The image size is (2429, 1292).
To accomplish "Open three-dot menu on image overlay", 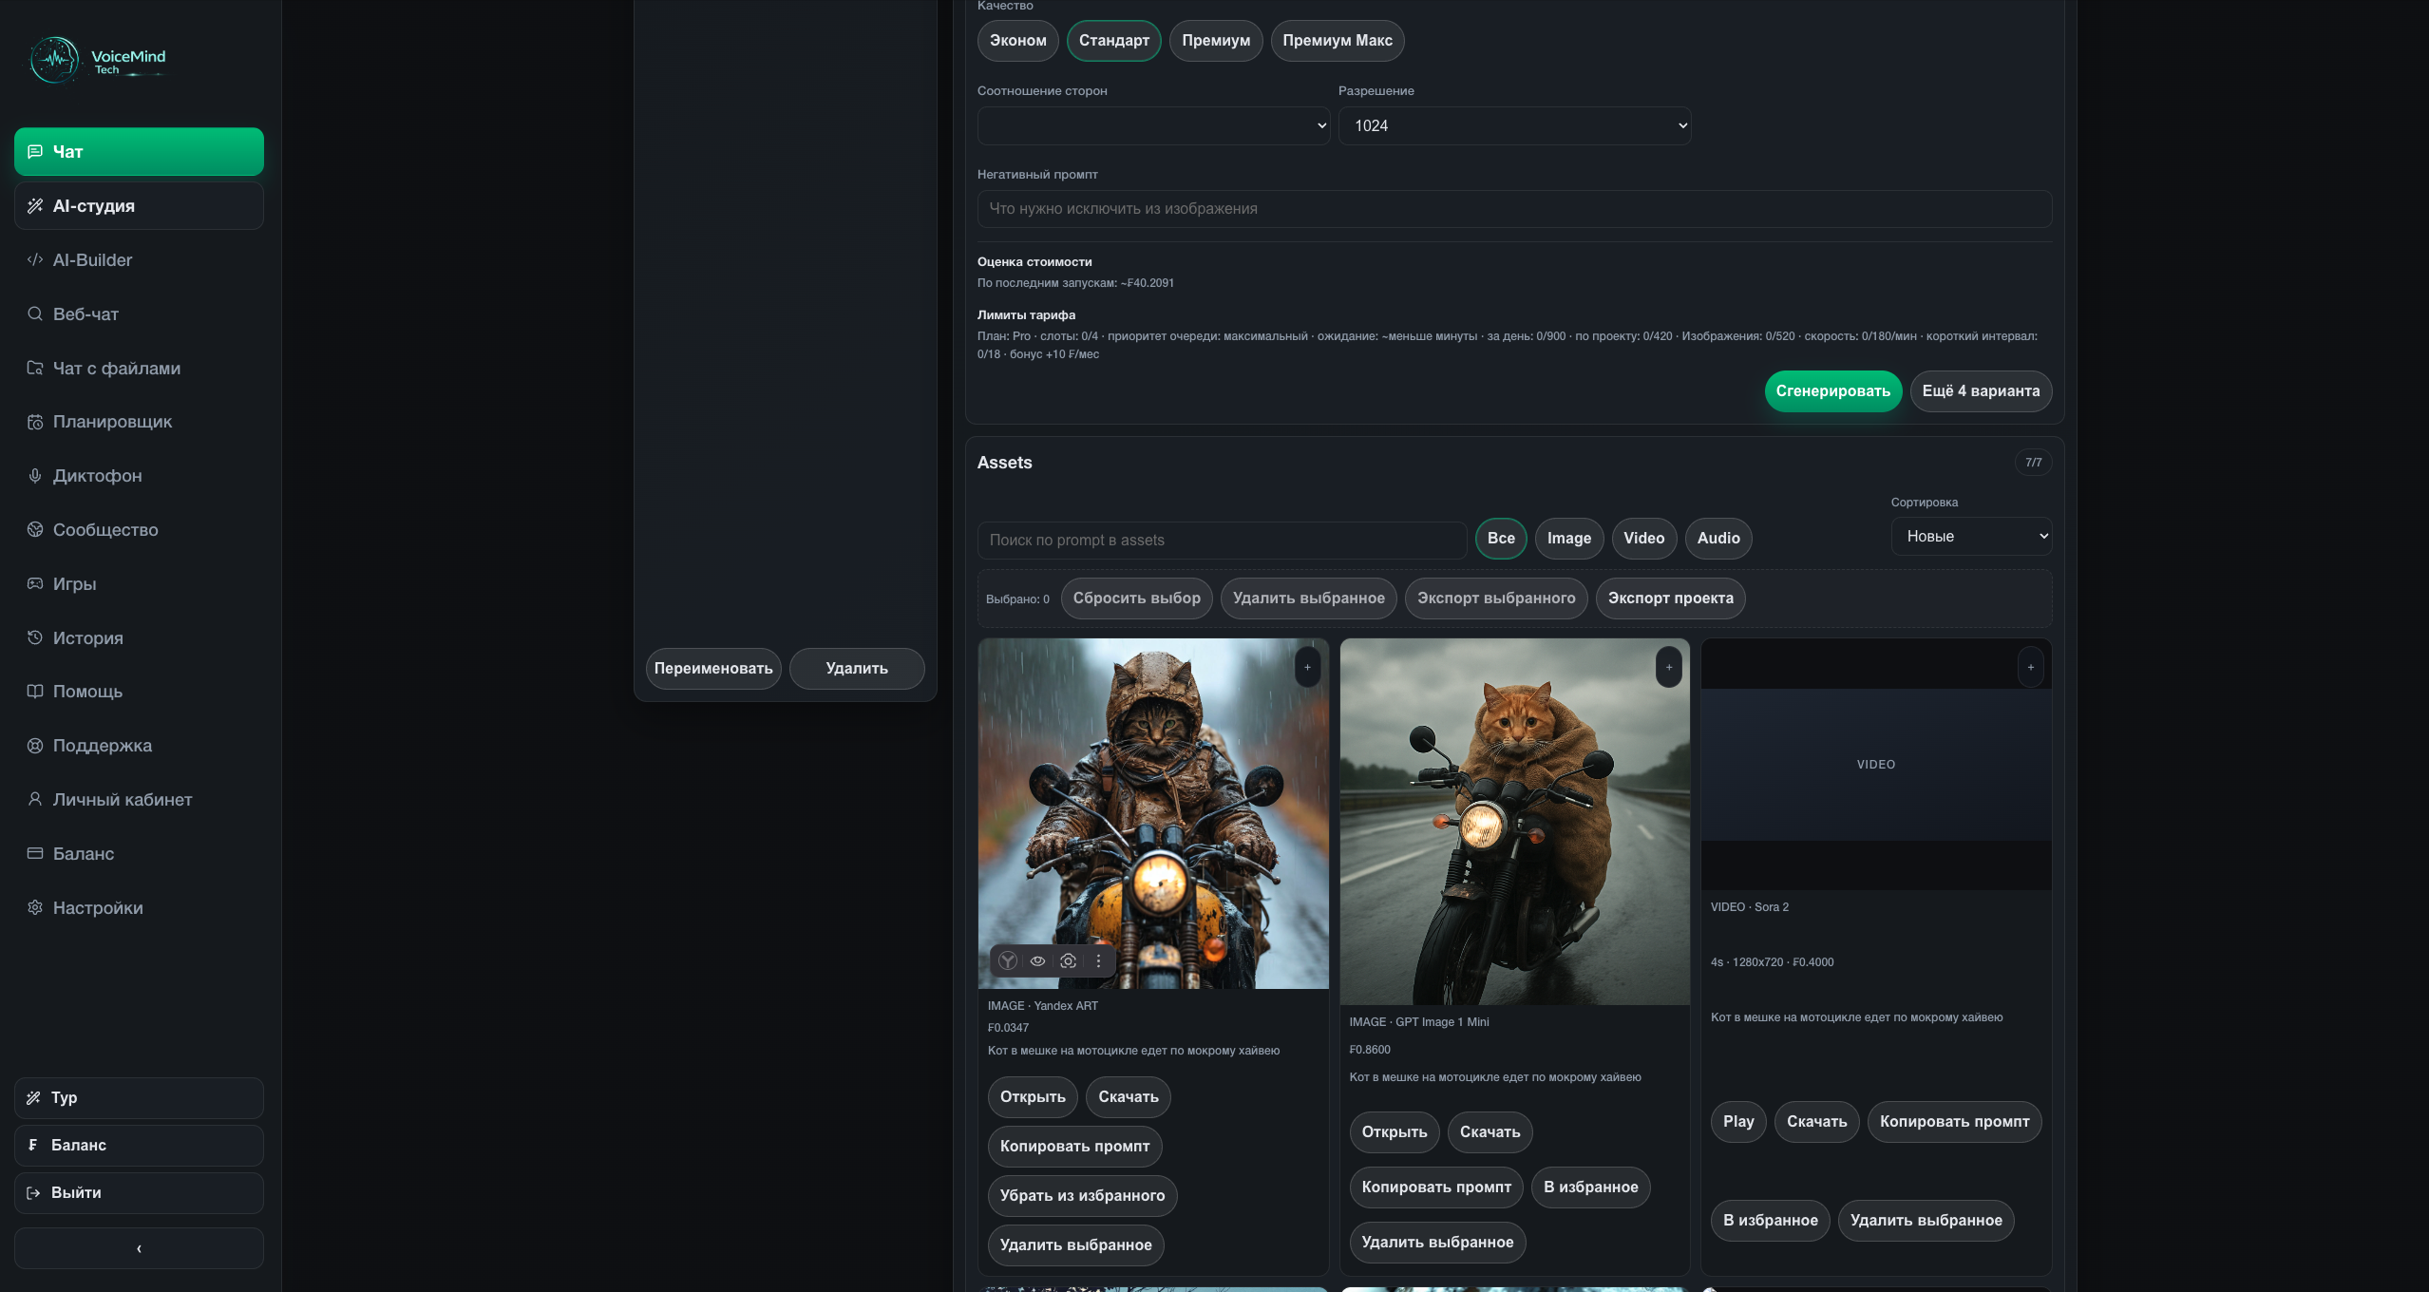I will pos(1099,960).
